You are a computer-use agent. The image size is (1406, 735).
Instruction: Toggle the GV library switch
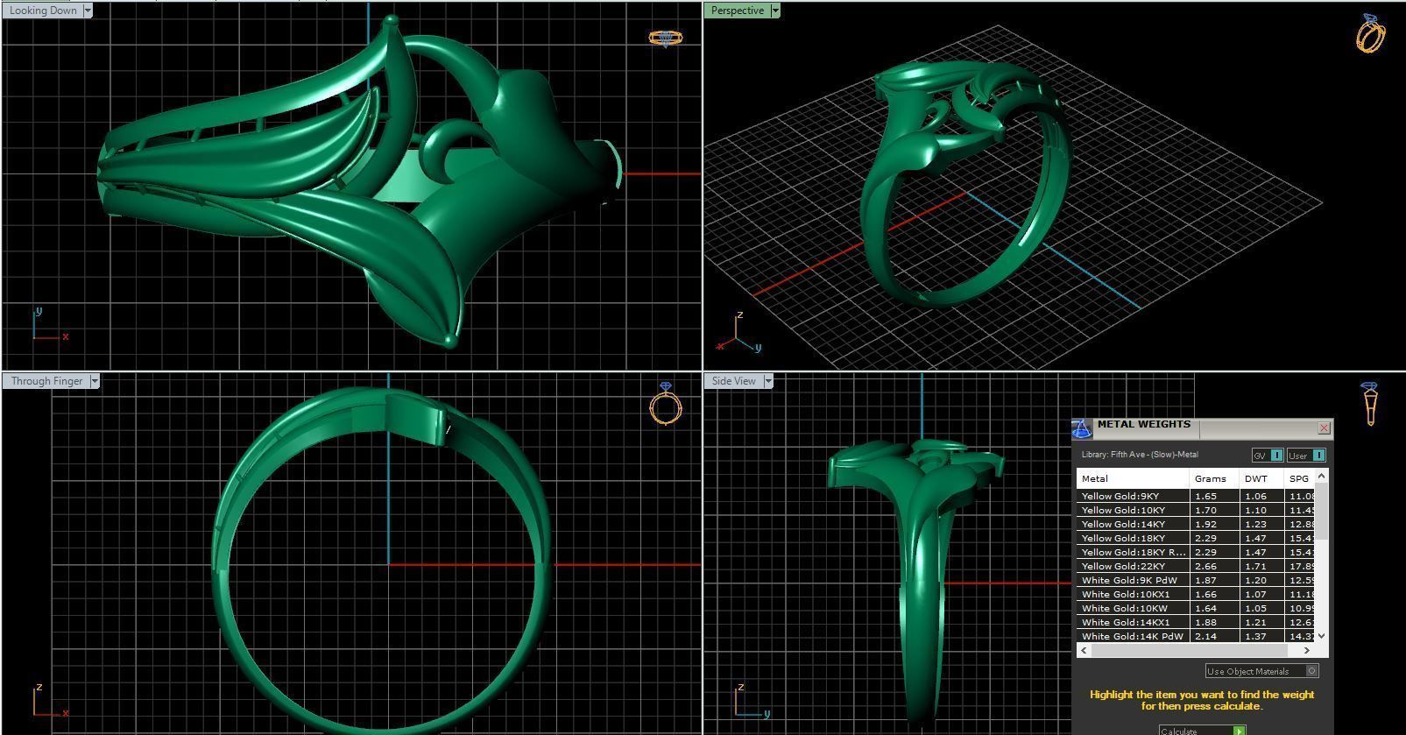(x=1268, y=455)
